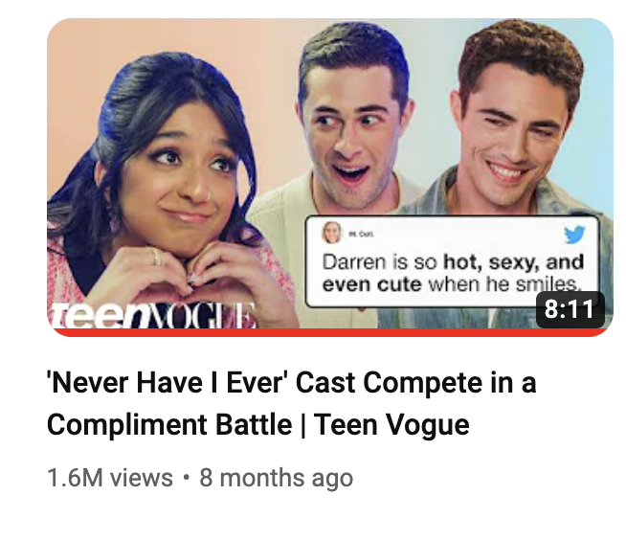Click the '8 months ago' upload date

(277, 478)
